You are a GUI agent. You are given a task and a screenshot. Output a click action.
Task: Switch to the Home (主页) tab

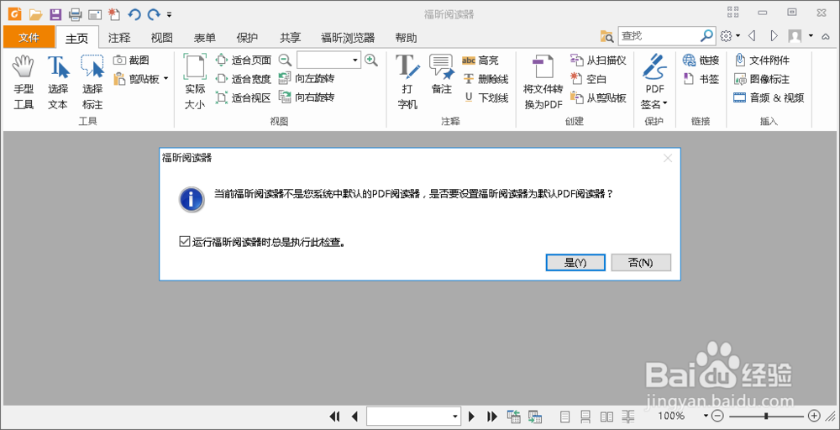coord(77,38)
